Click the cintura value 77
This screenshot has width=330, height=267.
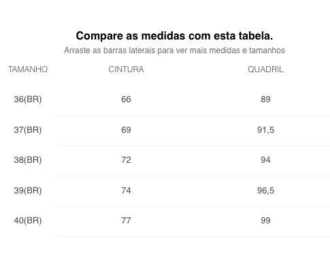point(126,221)
